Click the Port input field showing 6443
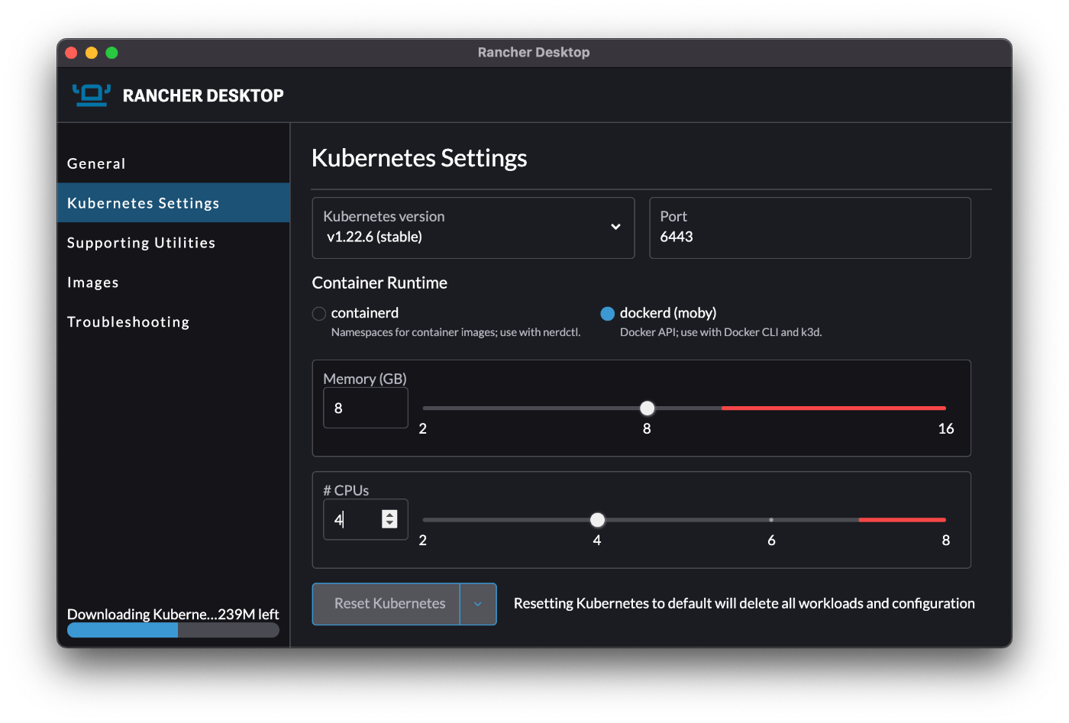The image size is (1069, 723). click(810, 228)
